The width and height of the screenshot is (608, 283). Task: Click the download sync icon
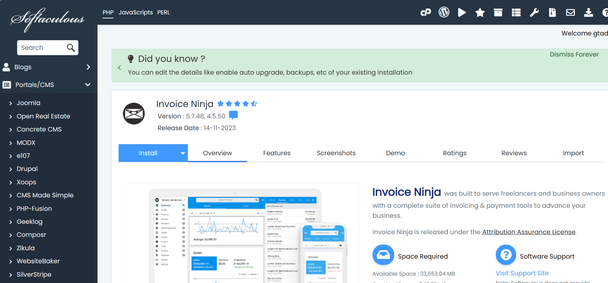click(x=589, y=13)
